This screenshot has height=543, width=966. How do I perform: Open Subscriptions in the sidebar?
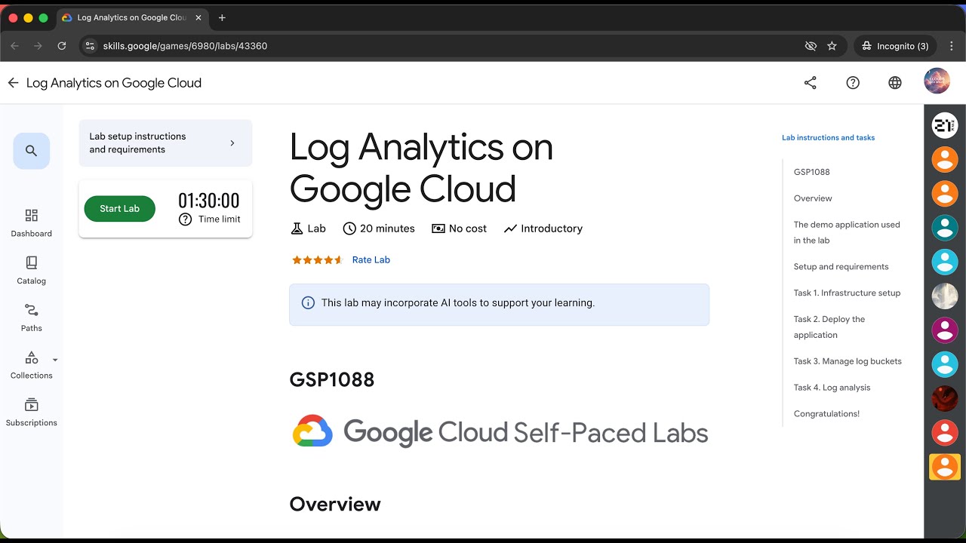(32, 413)
